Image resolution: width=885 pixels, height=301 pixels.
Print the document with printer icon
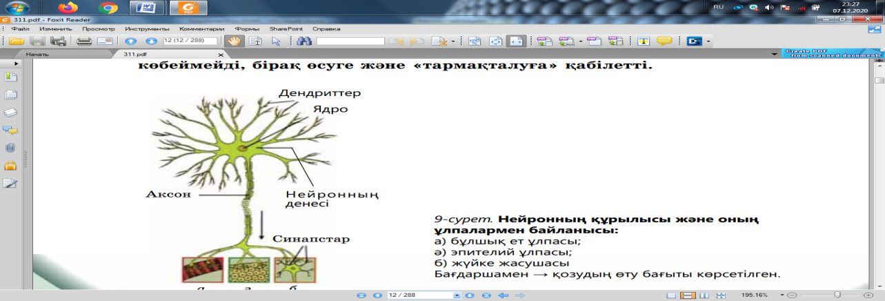(84, 41)
